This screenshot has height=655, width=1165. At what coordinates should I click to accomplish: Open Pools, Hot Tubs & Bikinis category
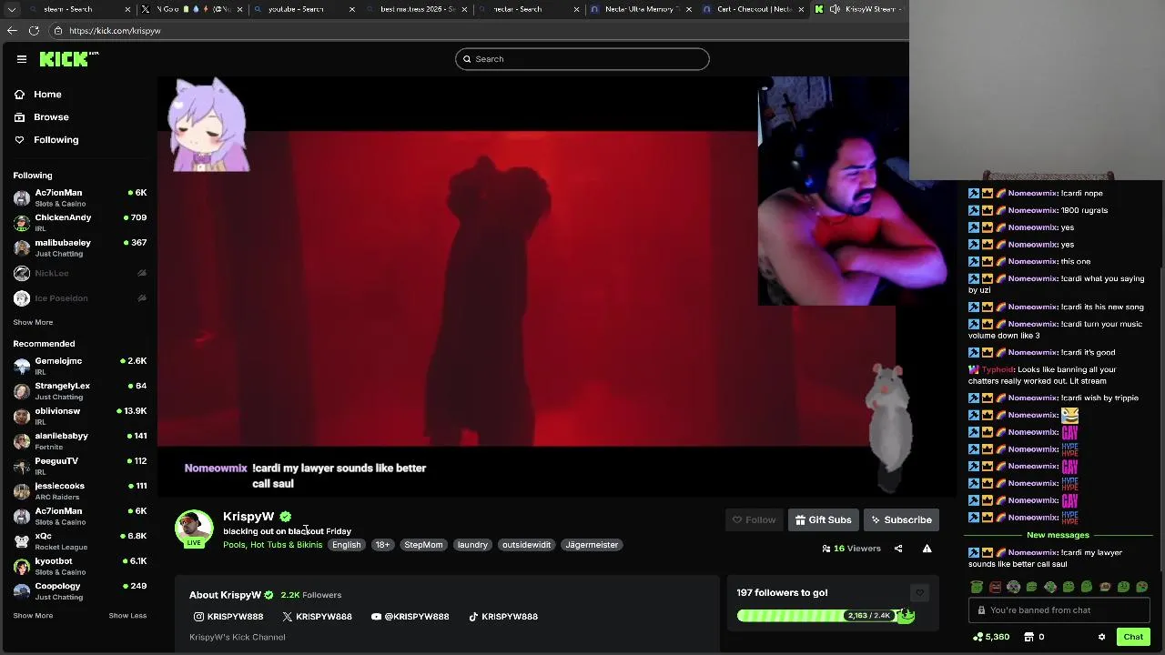coord(272,545)
